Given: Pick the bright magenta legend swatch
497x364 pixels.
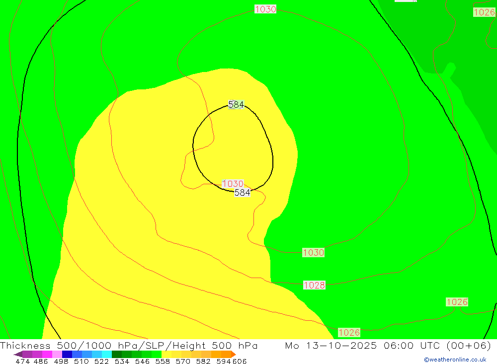Looking at the screenshot, I should [x=47, y=354].
